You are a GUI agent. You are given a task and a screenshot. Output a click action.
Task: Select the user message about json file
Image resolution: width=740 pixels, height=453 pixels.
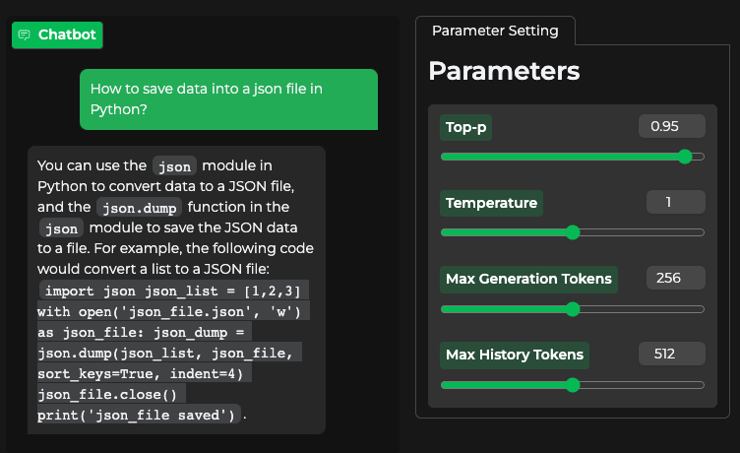coord(228,99)
